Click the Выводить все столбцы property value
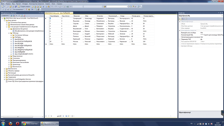 [212, 33]
